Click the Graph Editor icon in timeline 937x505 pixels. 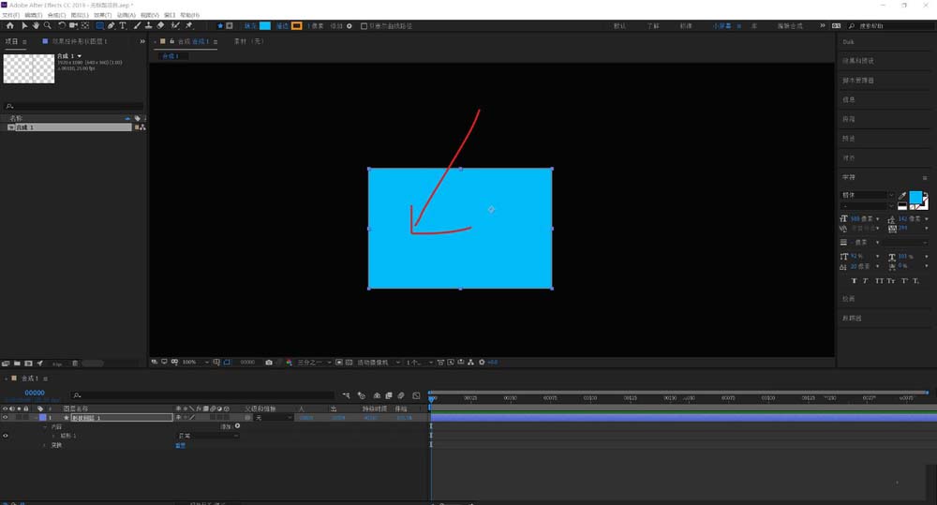tap(417, 395)
